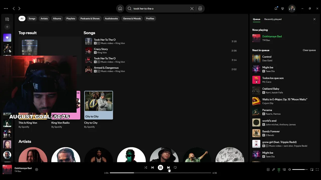
Task: Pause the current song
Action: point(160,167)
